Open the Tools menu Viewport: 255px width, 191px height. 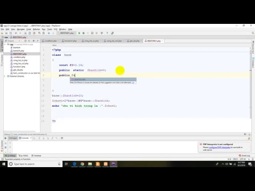tap(50, 29)
